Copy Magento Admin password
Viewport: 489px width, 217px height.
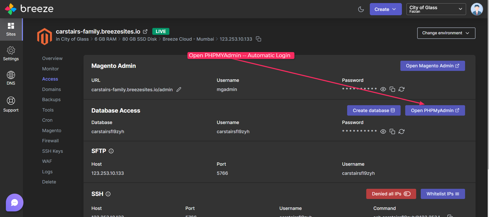(392, 89)
